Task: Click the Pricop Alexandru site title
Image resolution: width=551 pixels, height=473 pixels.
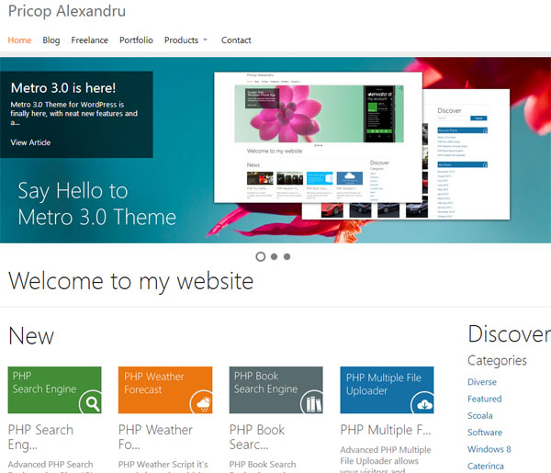Action: click(x=67, y=11)
